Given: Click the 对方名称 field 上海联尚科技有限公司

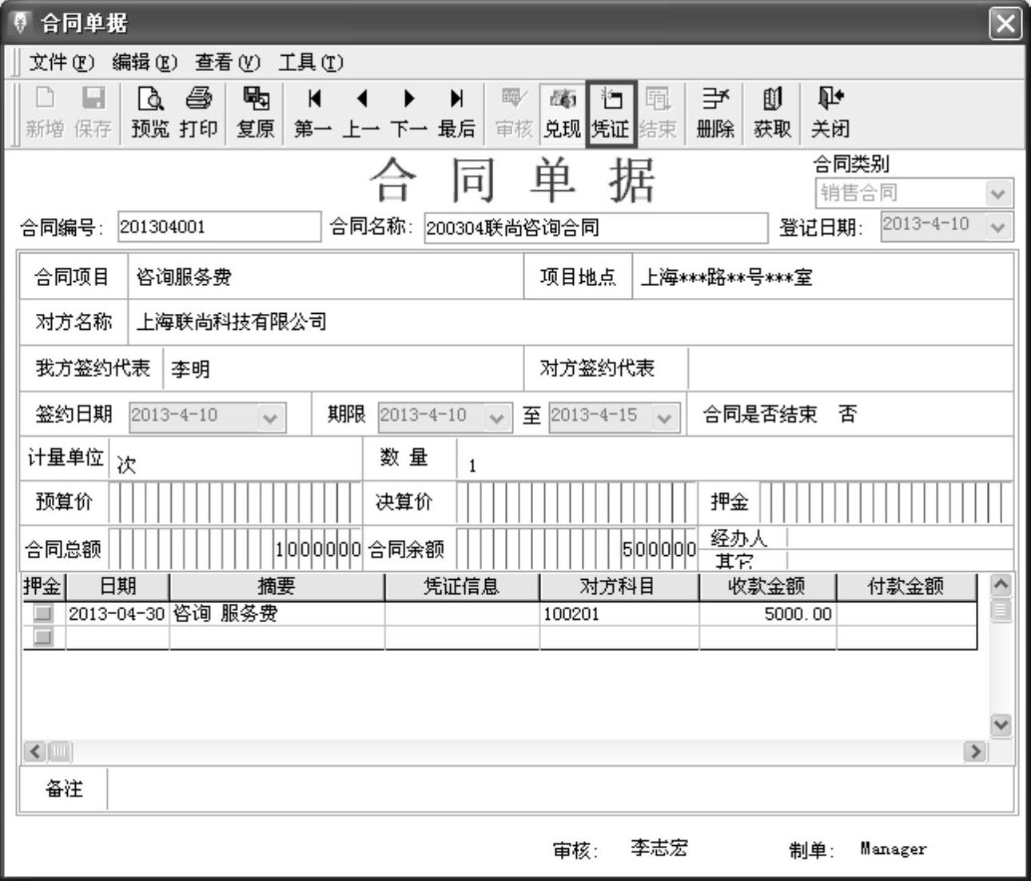Looking at the screenshot, I should [x=571, y=322].
